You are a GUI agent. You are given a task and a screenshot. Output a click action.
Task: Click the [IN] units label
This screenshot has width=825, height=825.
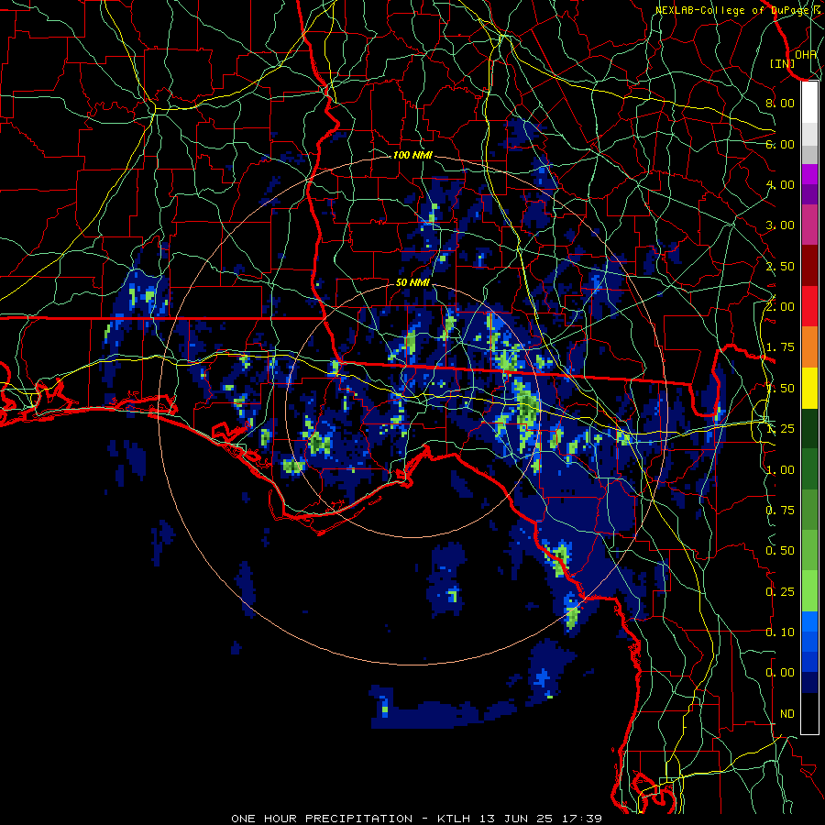[783, 63]
